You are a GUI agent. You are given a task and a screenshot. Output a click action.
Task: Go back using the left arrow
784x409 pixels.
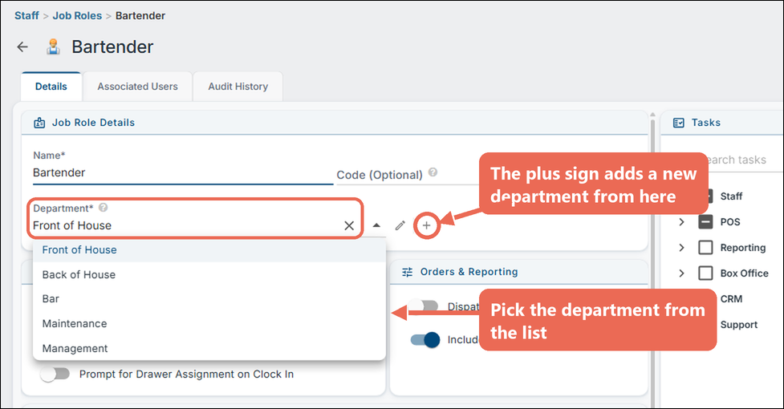[x=22, y=47]
